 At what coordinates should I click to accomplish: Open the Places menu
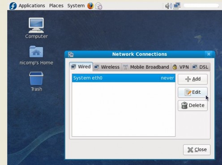(56, 6)
